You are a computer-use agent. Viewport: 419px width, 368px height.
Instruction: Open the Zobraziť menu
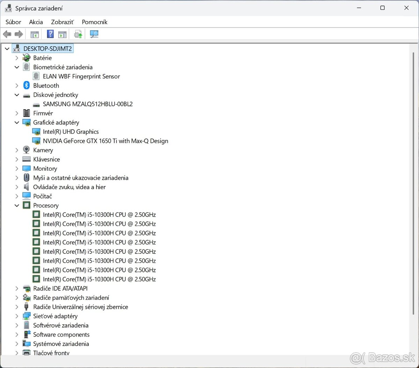pyautogui.click(x=63, y=22)
